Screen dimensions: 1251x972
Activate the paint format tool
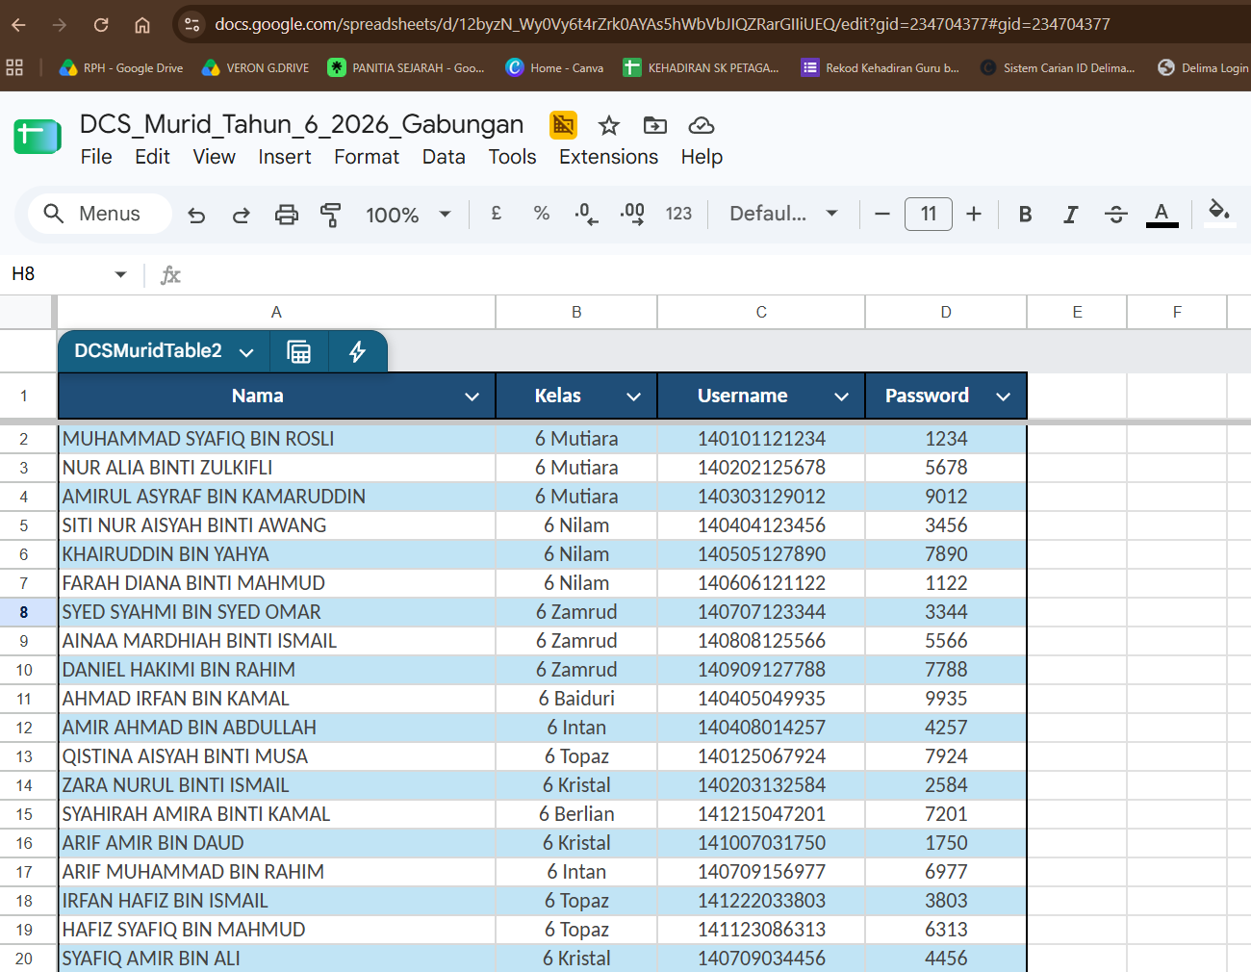(x=331, y=215)
